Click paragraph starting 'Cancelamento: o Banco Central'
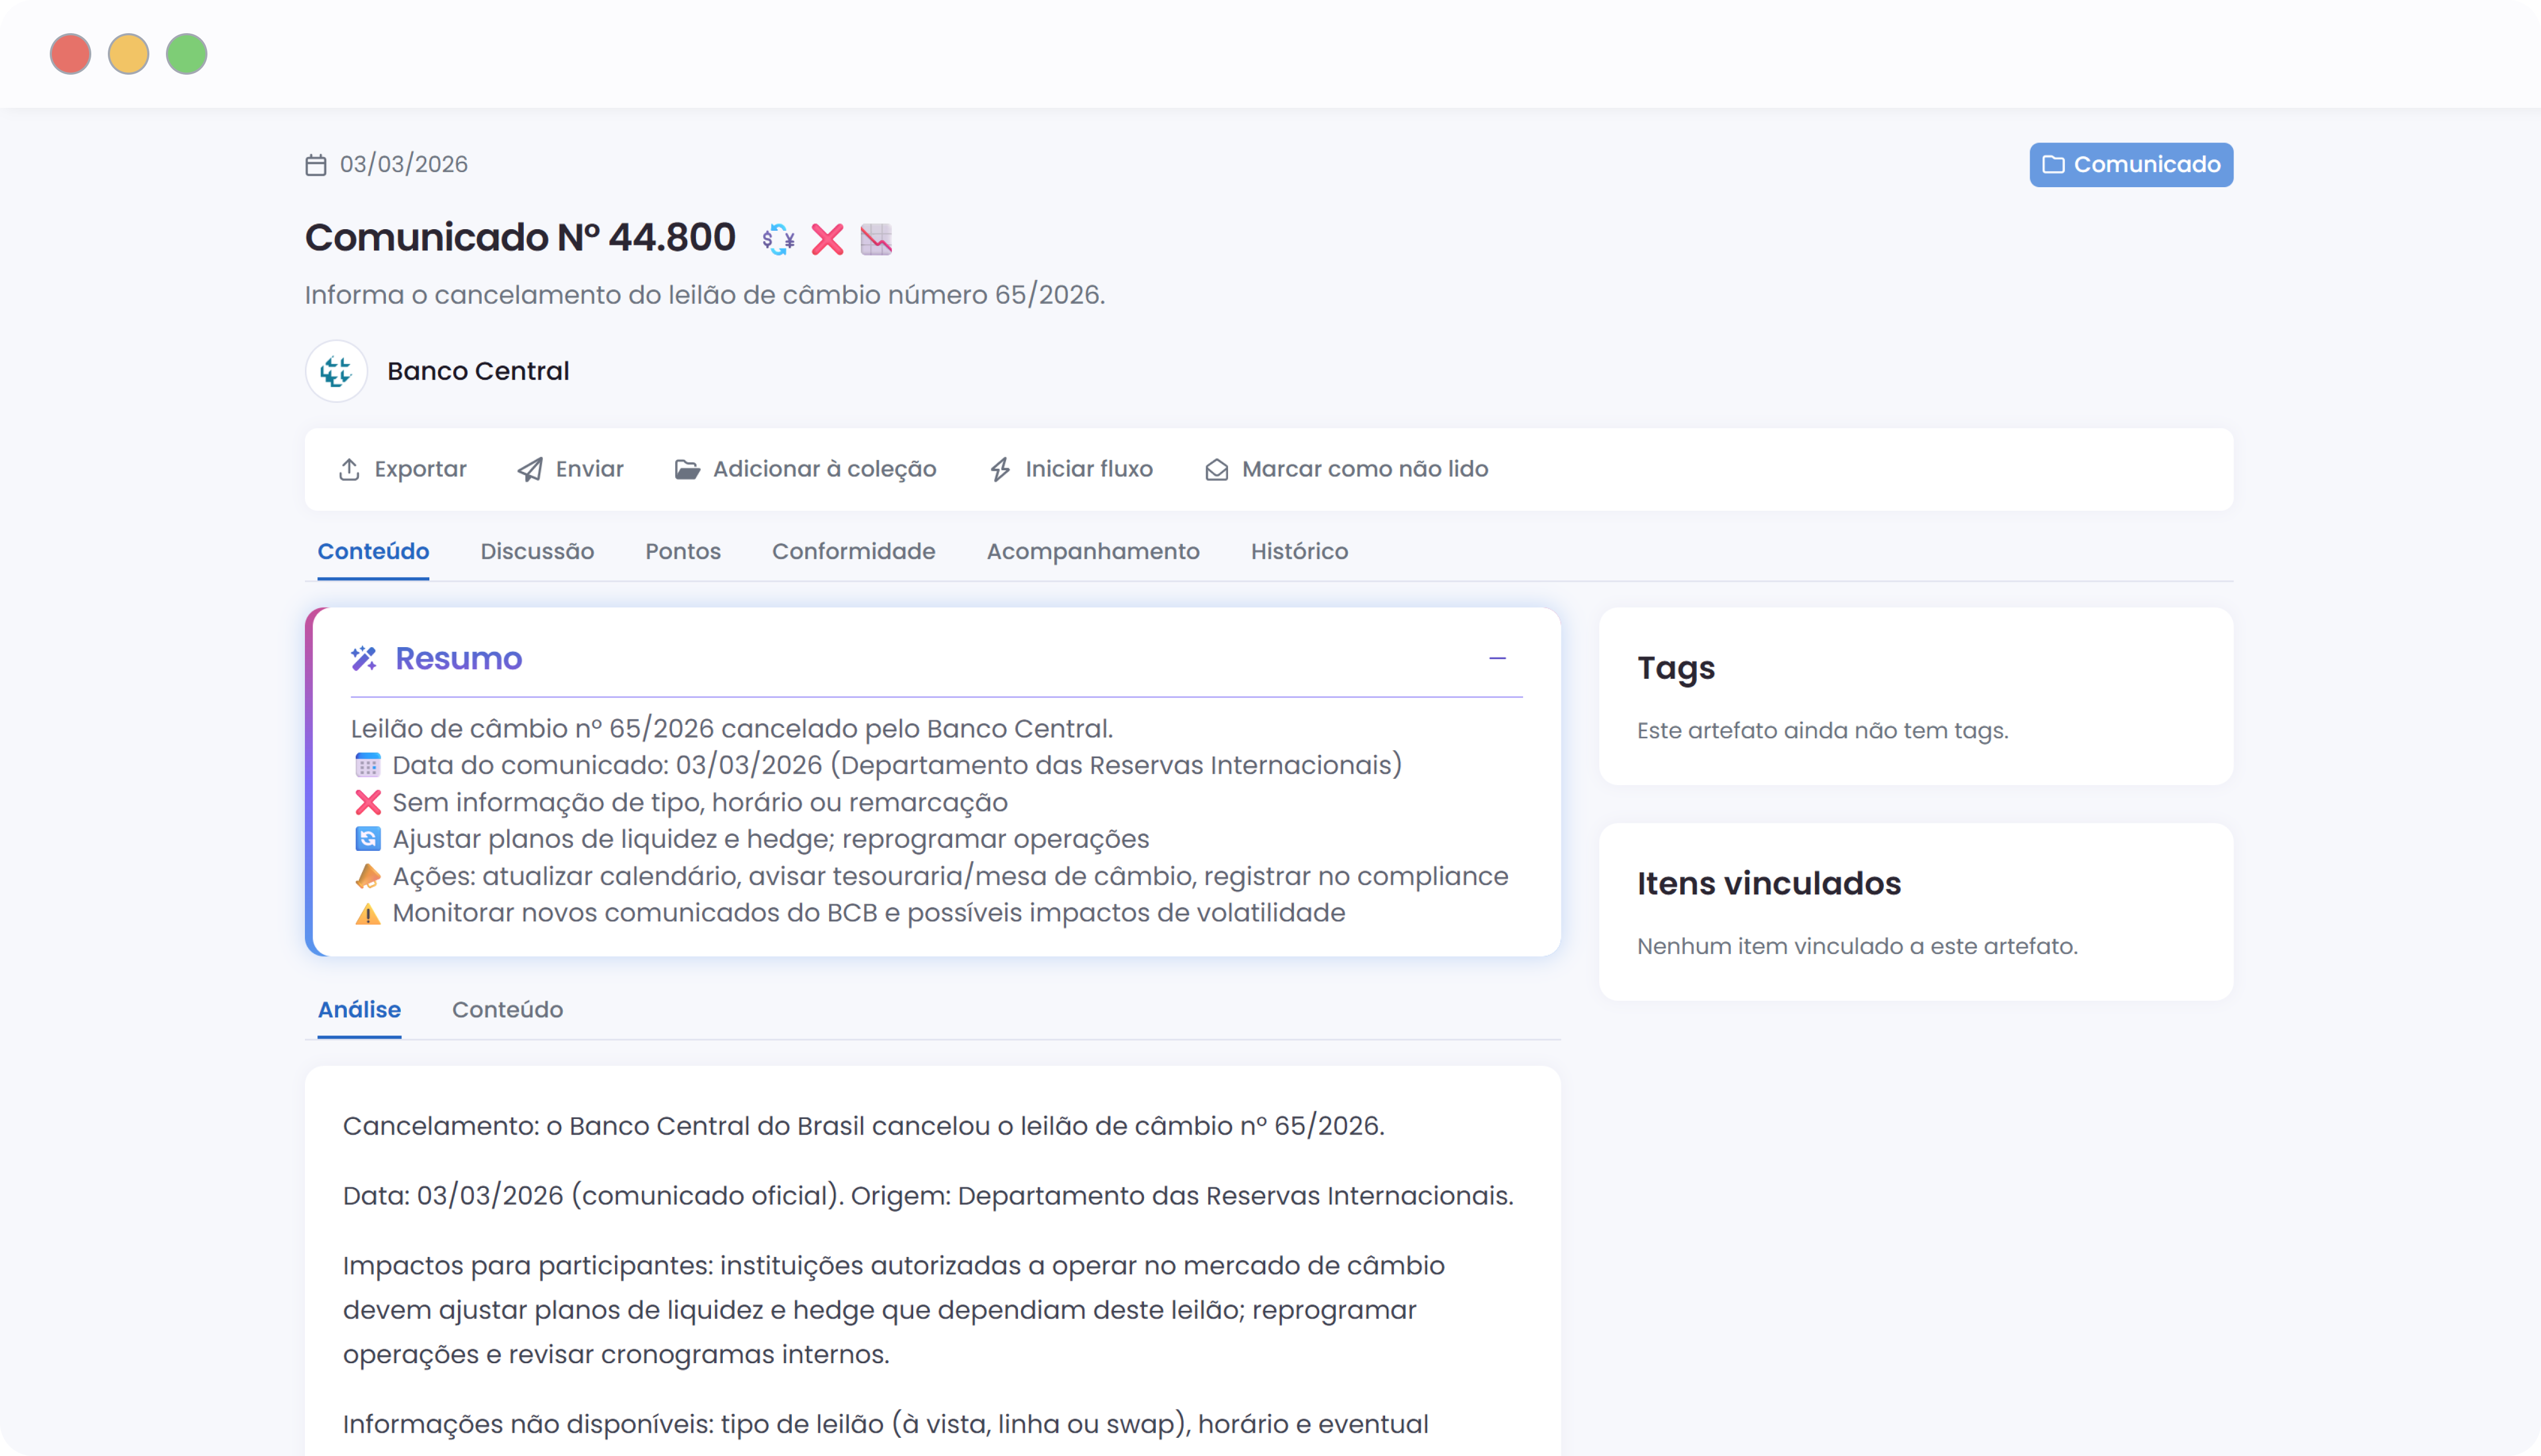 (x=863, y=1126)
